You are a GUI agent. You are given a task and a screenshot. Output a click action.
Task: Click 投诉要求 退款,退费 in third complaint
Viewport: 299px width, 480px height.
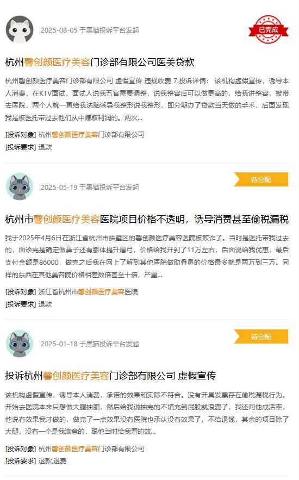click(x=52, y=461)
